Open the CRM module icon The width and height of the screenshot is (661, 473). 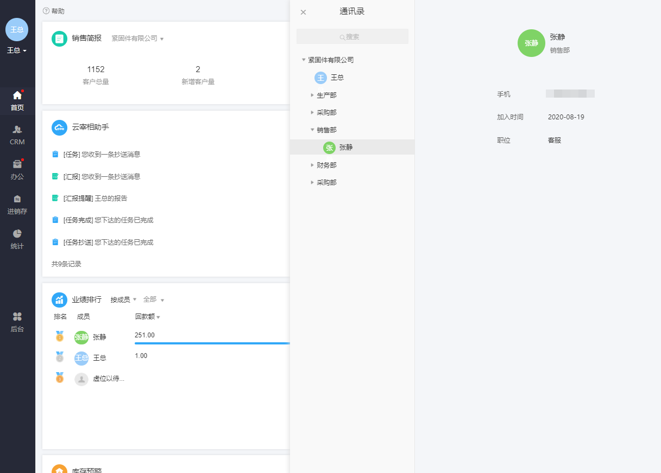[x=17, y=130]
